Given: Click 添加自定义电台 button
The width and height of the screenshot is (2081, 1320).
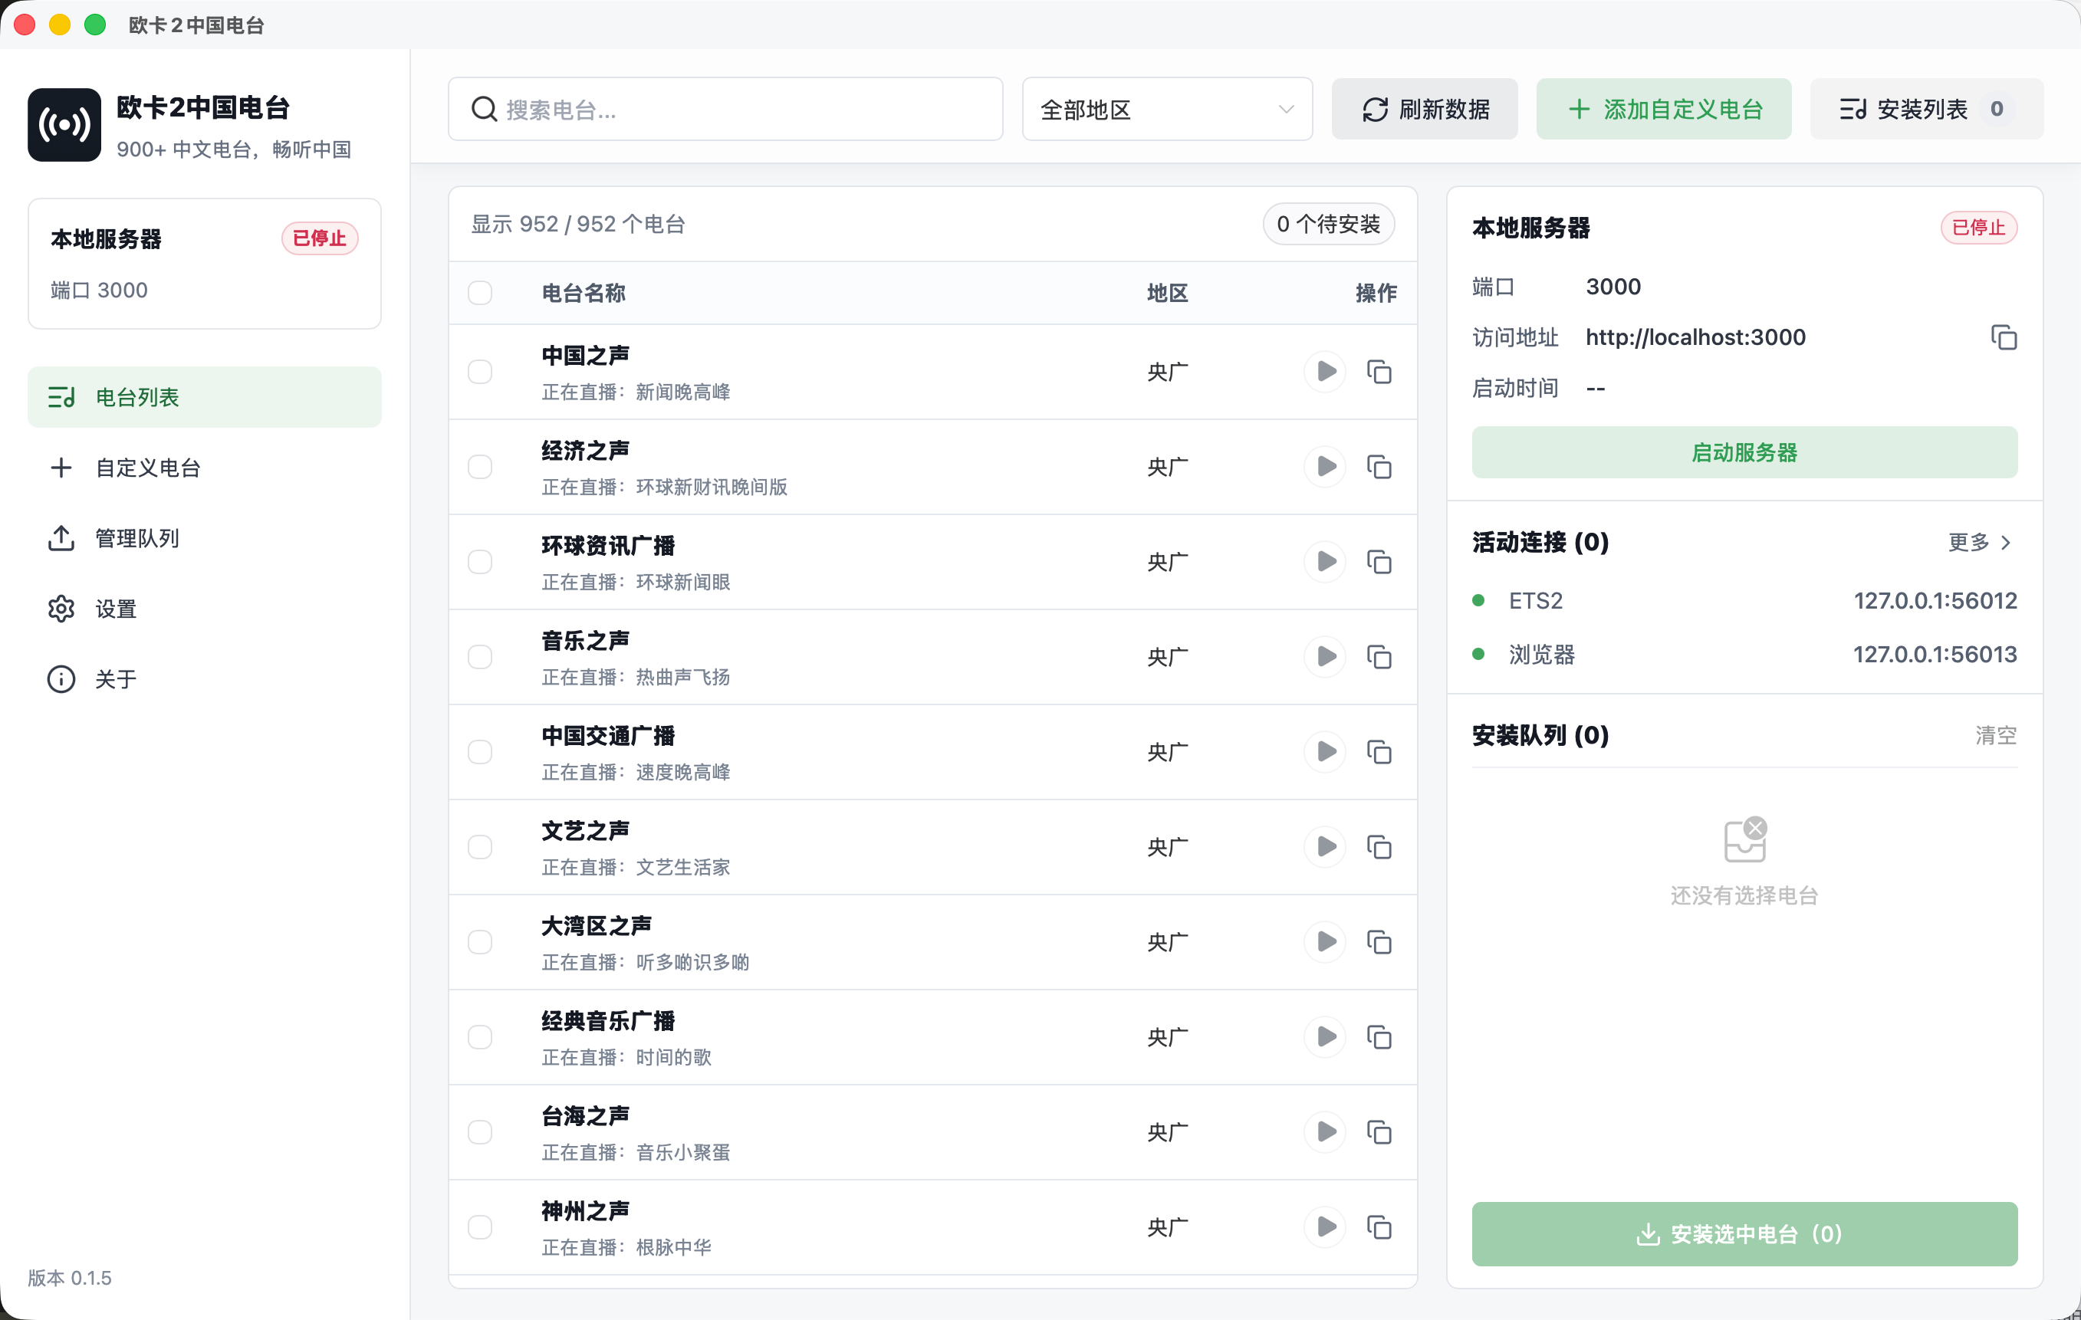Looking at the screenshot, I should coord(1664,109).
